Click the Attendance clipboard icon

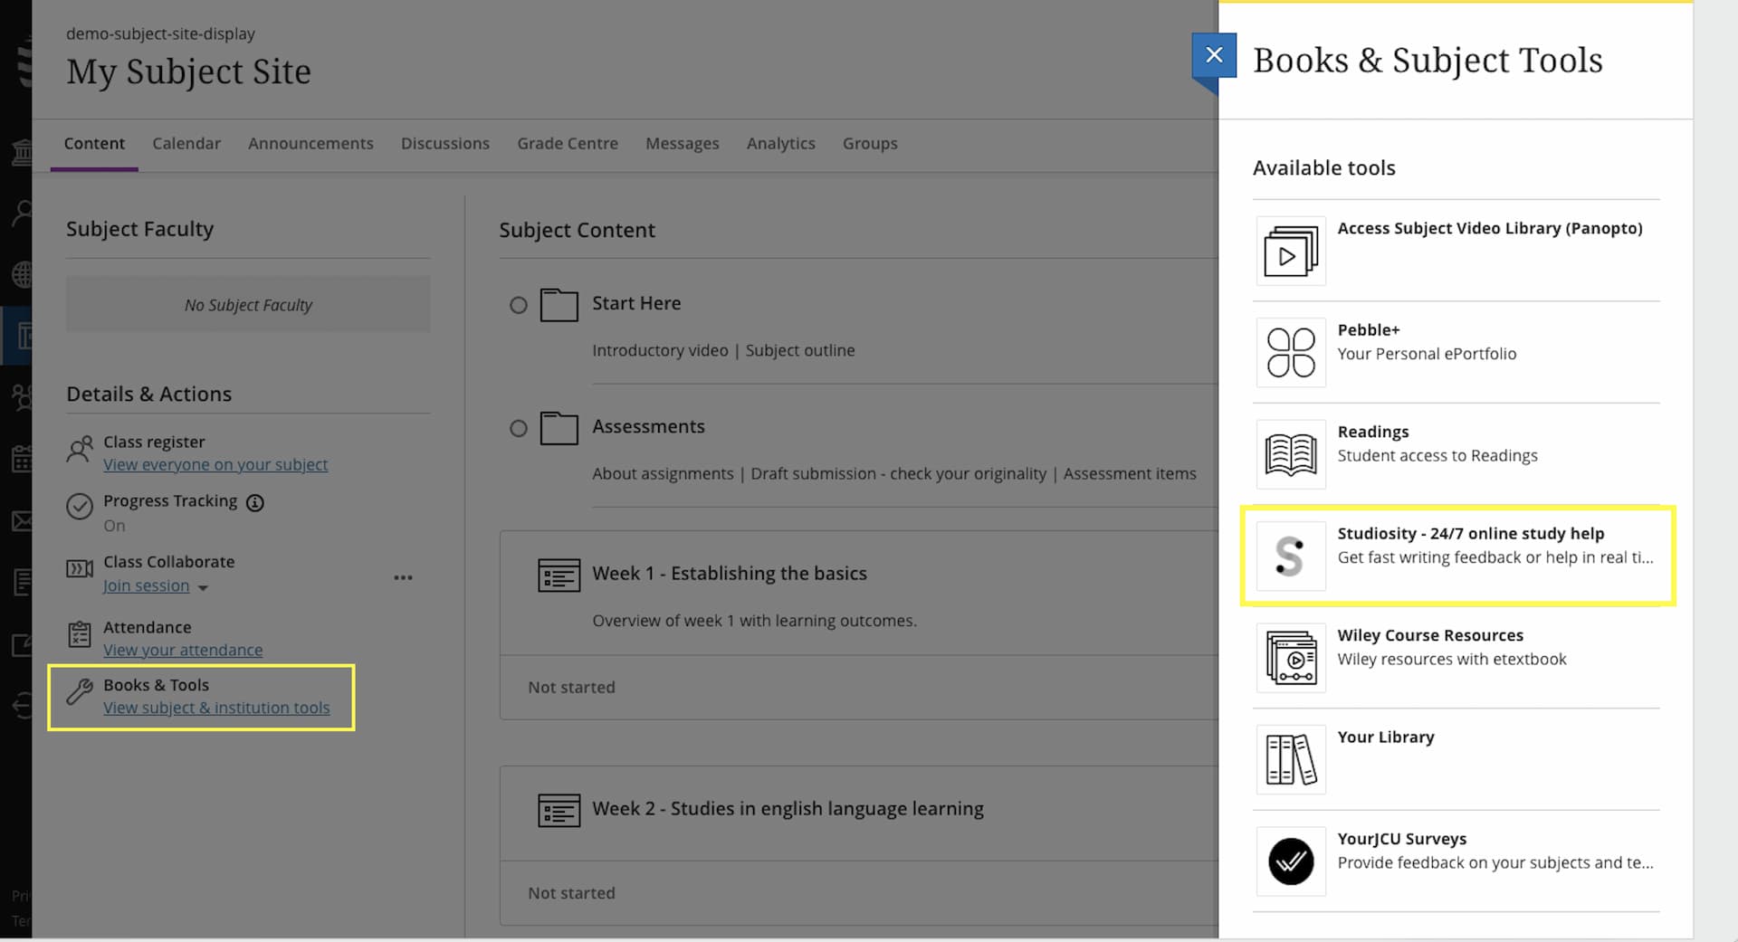[x=80, y=634]
